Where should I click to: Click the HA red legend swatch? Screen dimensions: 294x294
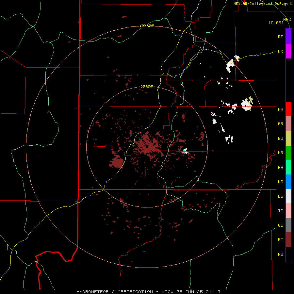point(288,109)
